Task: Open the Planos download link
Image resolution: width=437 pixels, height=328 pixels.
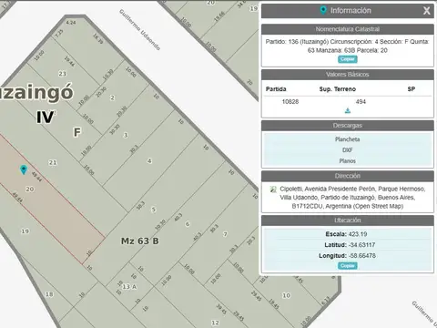Action: 348,161
